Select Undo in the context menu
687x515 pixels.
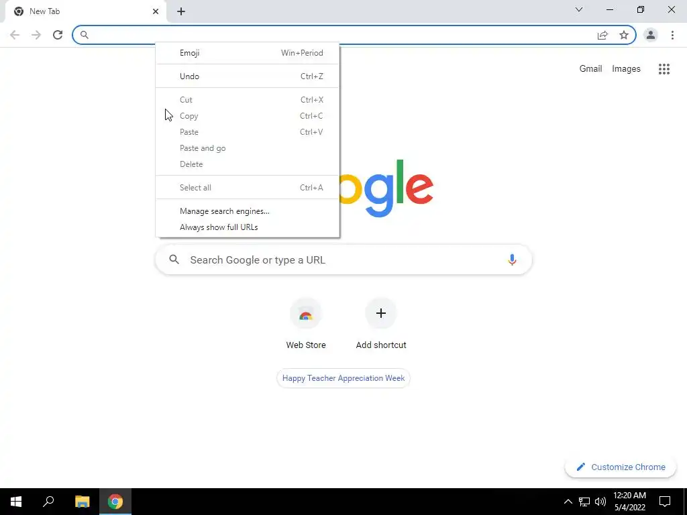click(248, 76)
